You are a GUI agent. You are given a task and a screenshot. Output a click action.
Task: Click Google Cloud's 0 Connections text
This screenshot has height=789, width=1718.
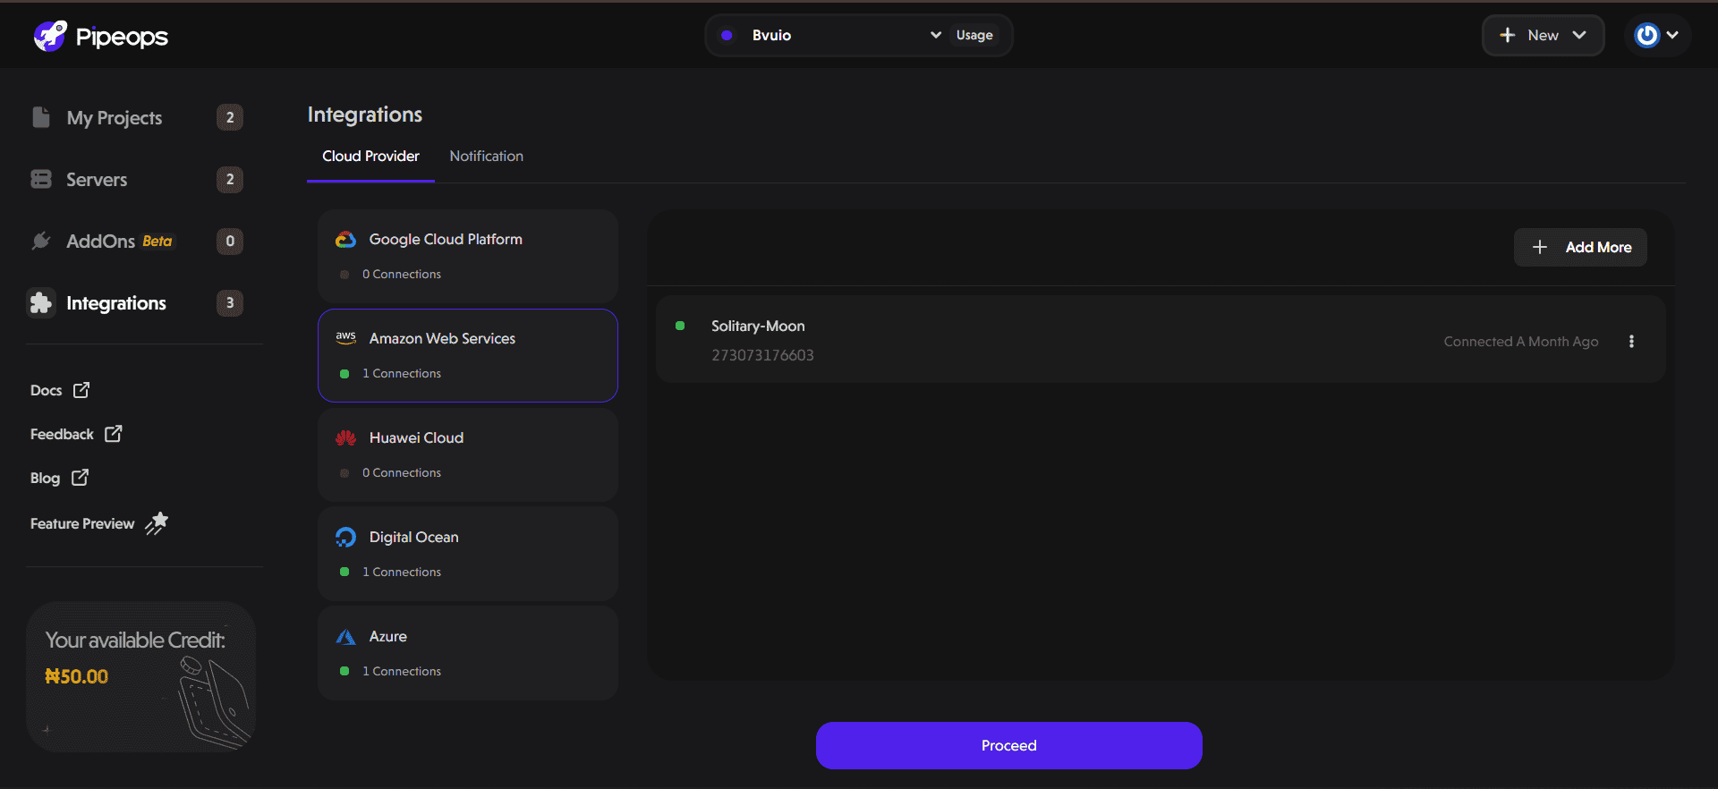402,275
